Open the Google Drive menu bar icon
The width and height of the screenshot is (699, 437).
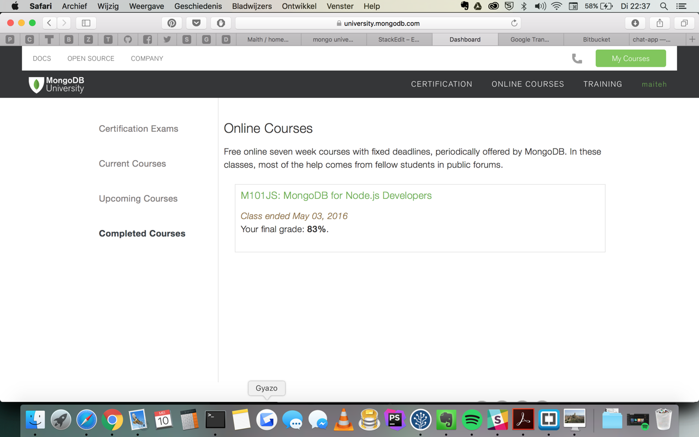478,6
